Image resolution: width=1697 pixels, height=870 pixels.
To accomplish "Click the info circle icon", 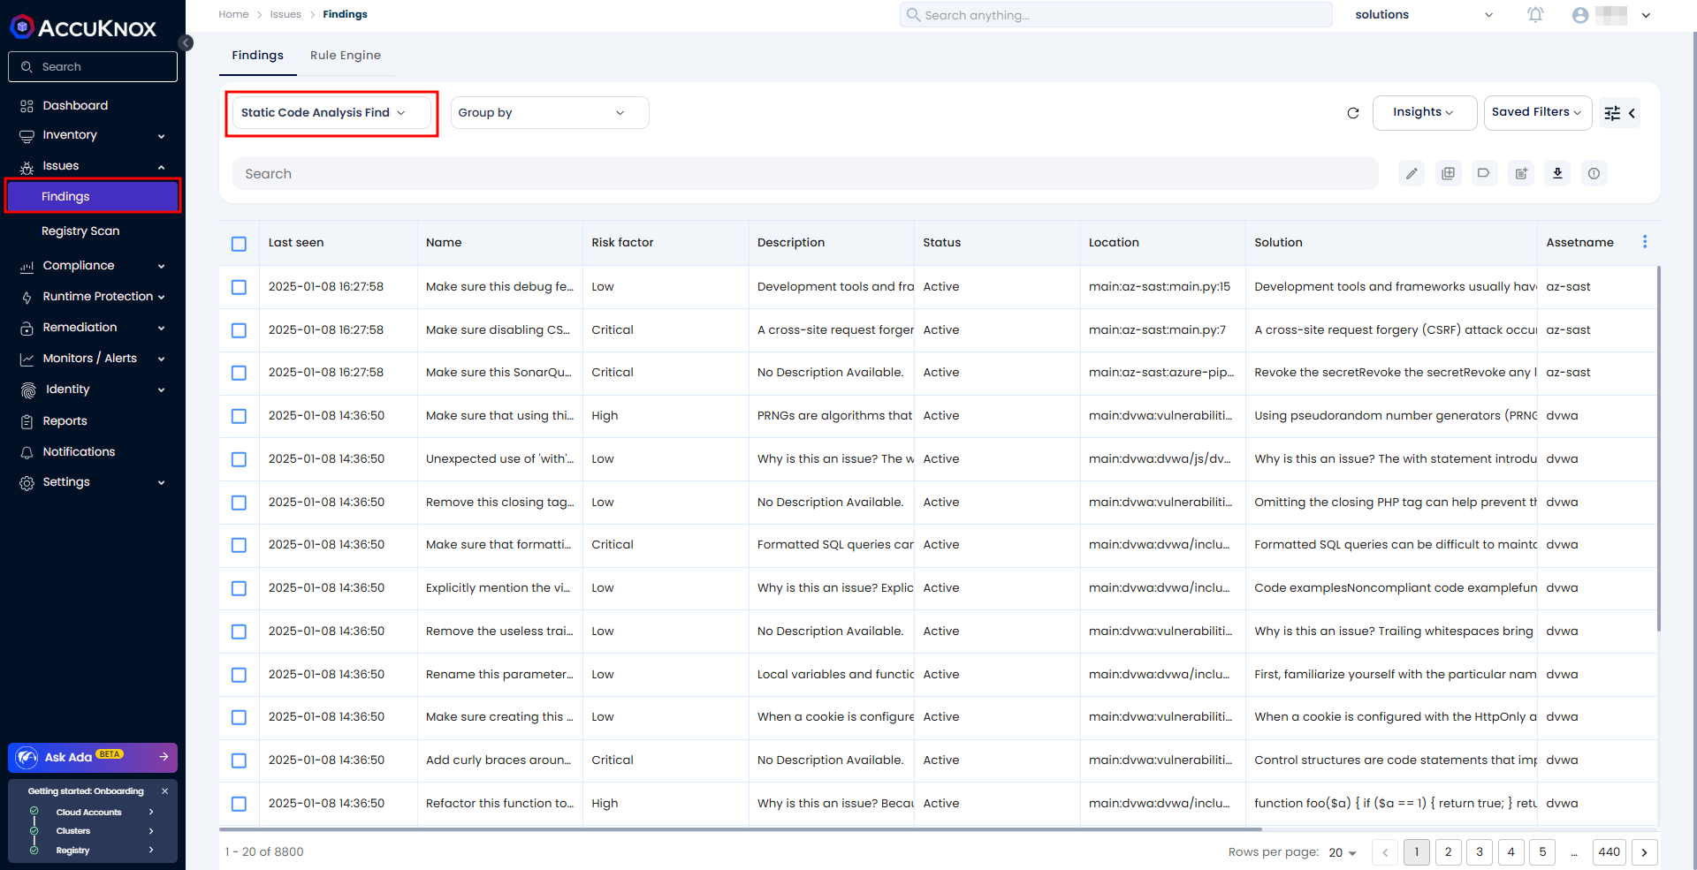I will point(1594,174).
